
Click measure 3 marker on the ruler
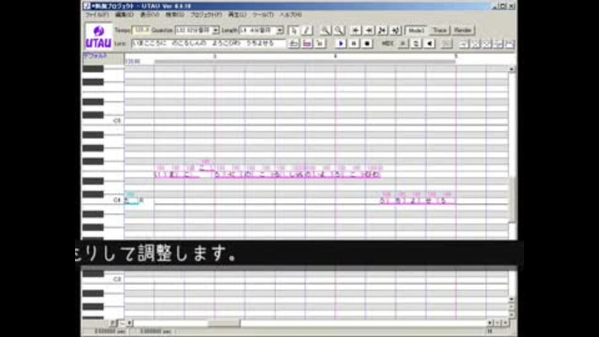[215, 56]
